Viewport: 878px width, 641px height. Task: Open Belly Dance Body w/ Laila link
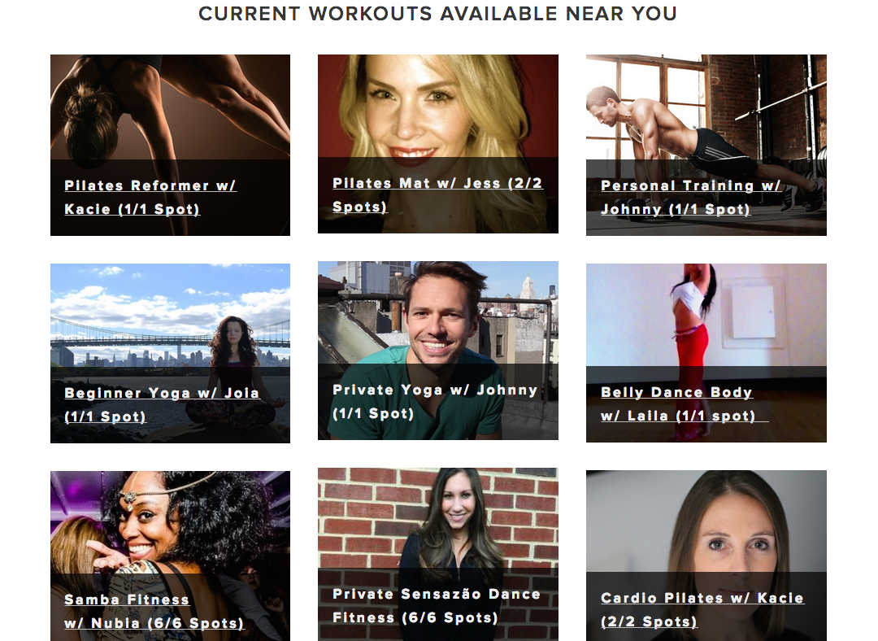click(x=685, y=404)
